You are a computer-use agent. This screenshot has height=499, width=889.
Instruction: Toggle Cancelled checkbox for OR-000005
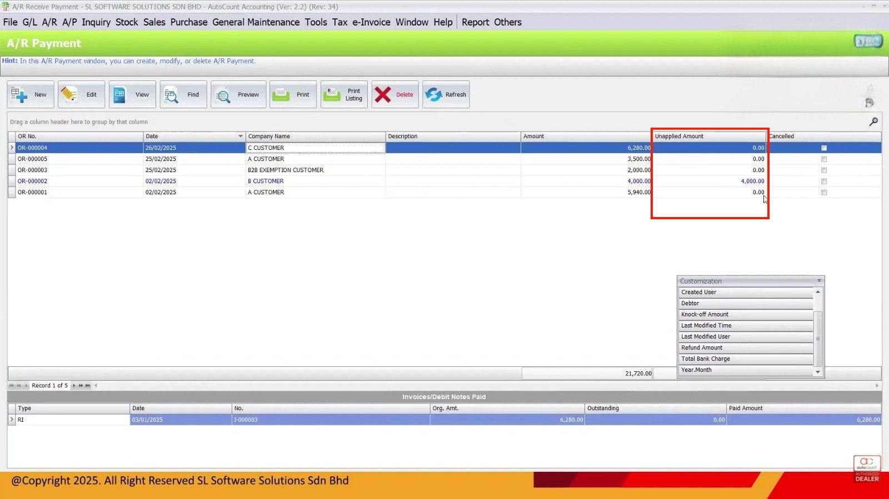coord(824,159)
